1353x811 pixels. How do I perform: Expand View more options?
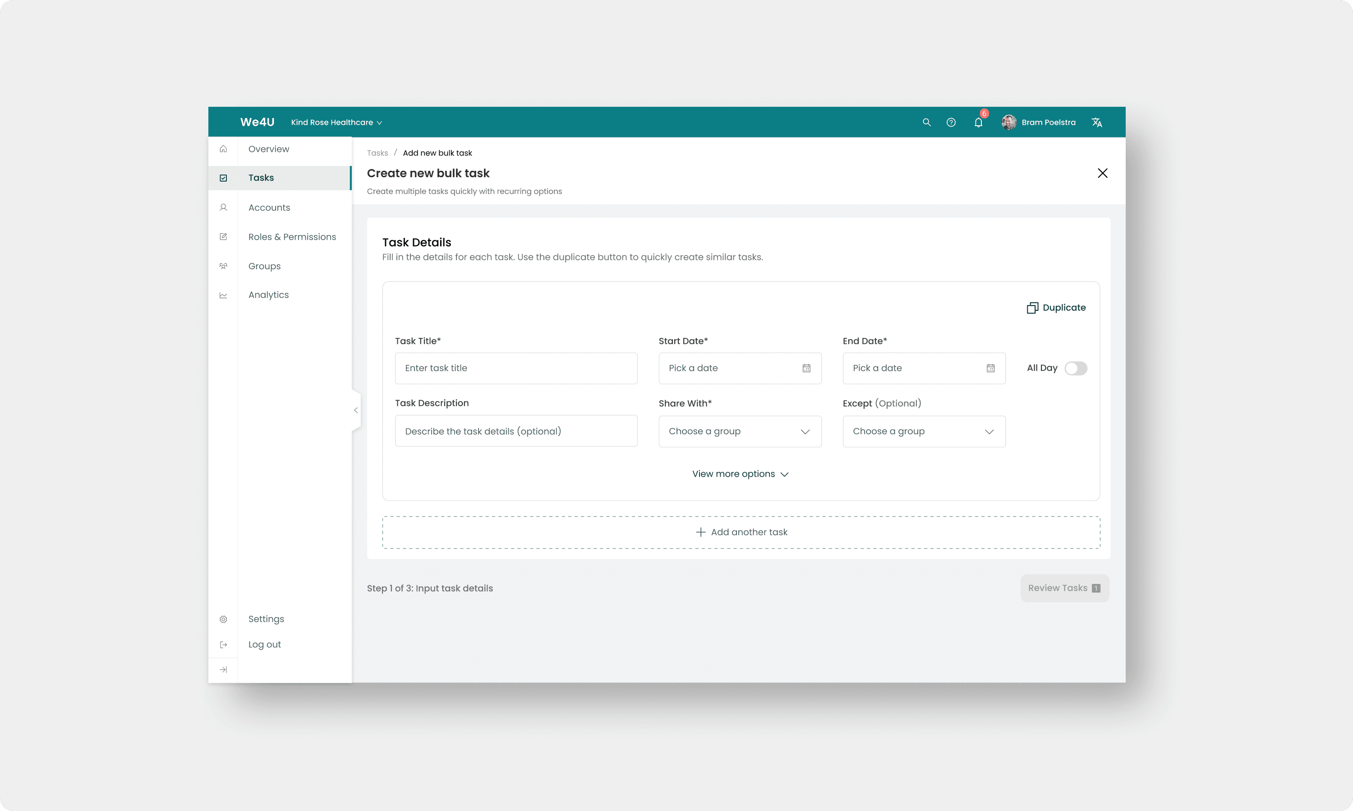tap(740, 474)
